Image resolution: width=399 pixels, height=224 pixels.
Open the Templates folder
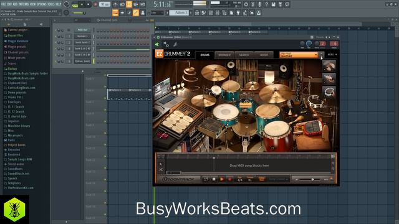coord(14,183)
